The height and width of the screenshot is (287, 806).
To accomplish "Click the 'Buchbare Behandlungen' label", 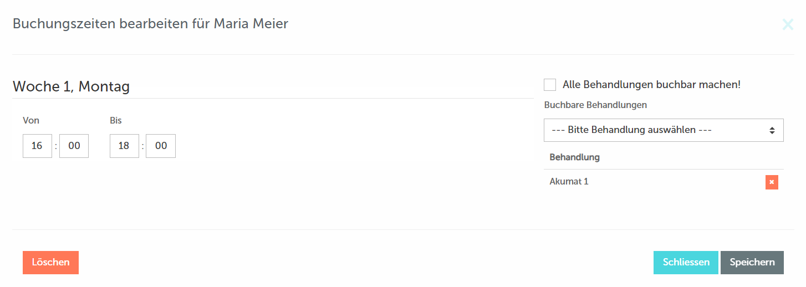I will 595,105.
